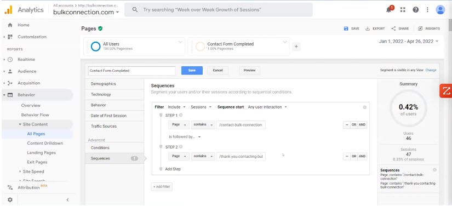Click the Customization dashboard icon
Image resolution: width=452 pixels, height=206 pixels.
tap(10, 37)
